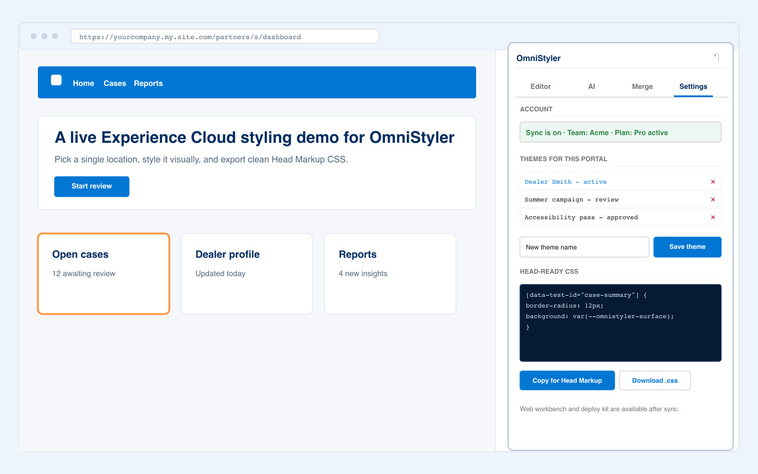Screen dimensions: 758x474
Task: Open the Dealer profile card
Action: point(247,274)
